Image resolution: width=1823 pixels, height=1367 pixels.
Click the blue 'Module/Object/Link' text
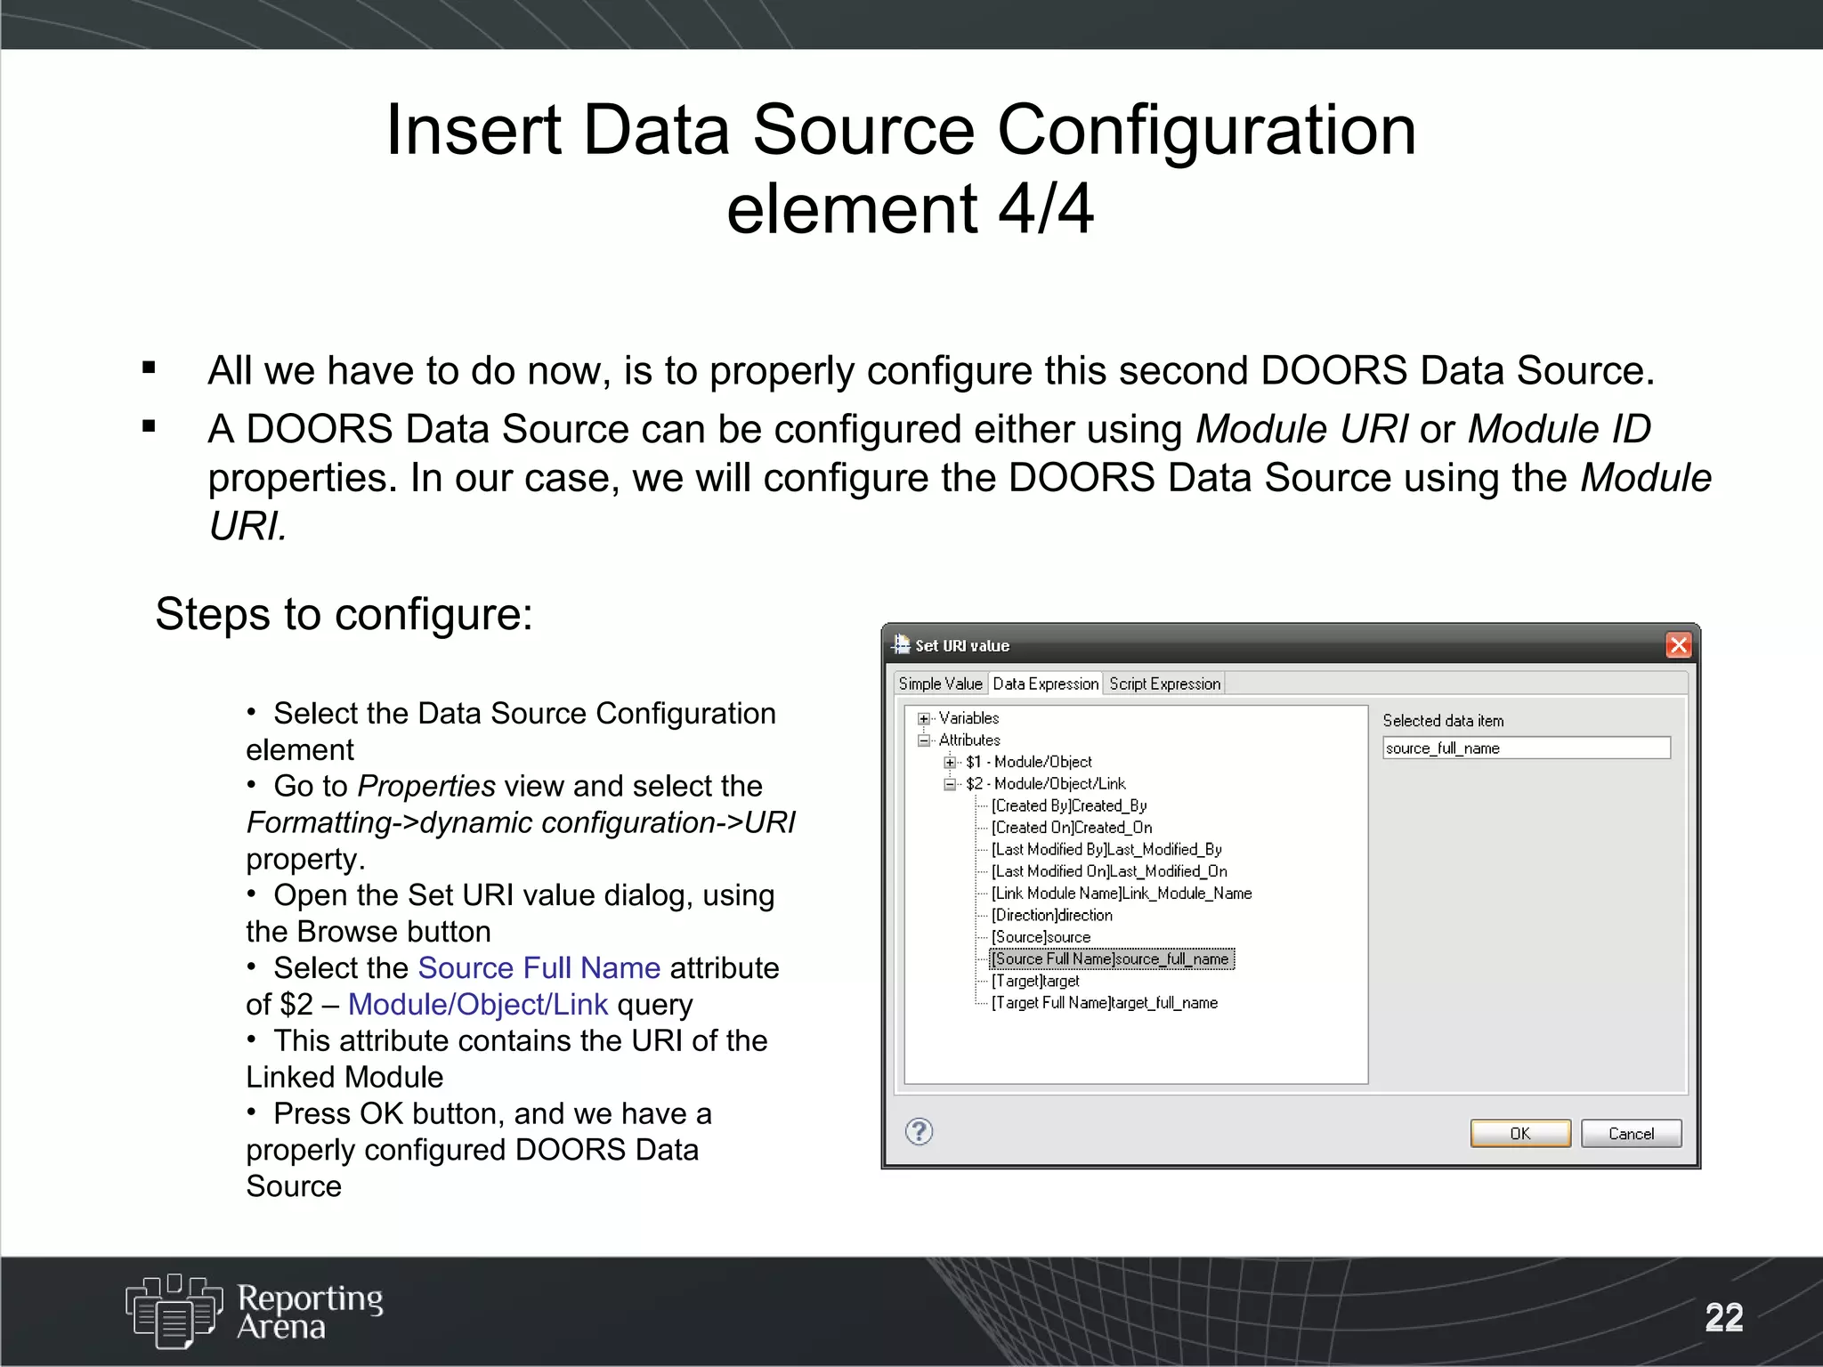click(x=478, y=1004)
